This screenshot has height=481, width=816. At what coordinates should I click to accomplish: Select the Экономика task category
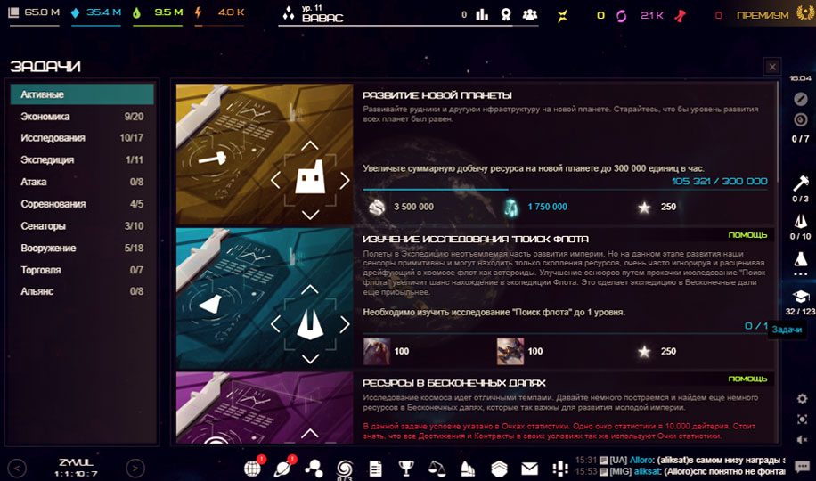pyautogui.click(x=45, y=117)
